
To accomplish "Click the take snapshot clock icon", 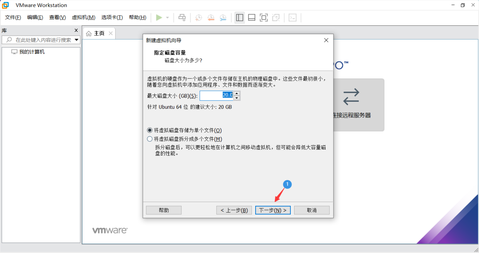I will 198,18.
